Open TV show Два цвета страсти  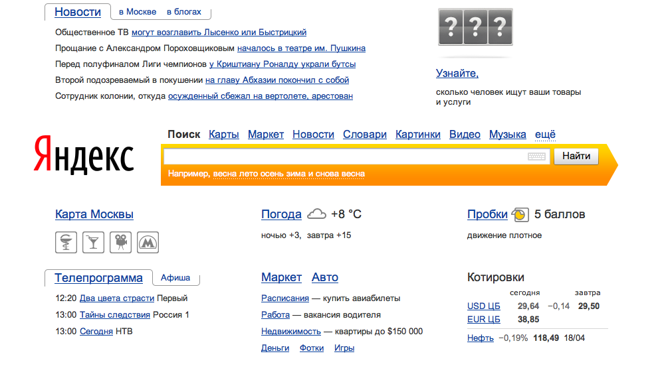pos(117,298)
